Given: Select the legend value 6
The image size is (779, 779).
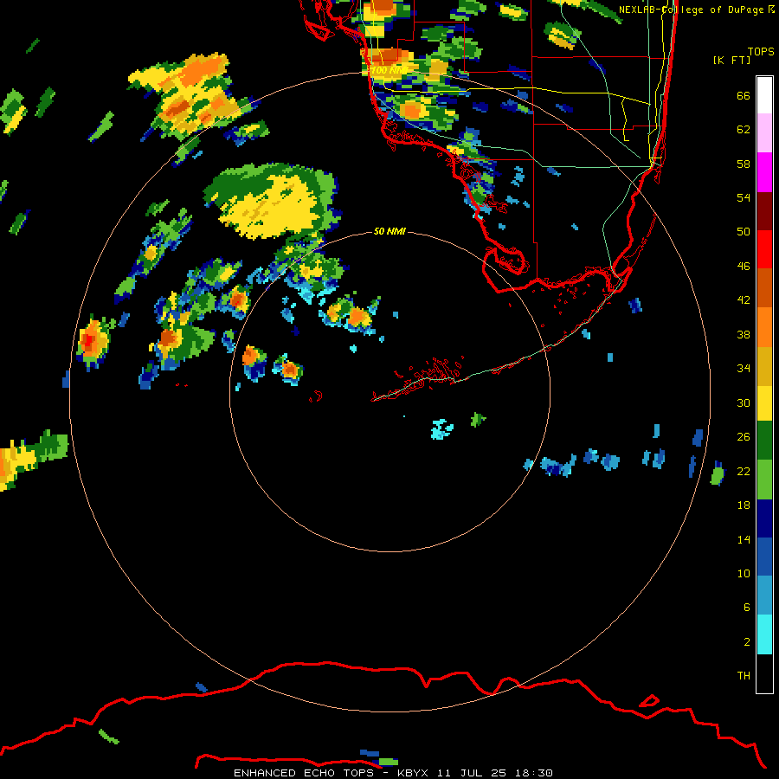Looking at the screenshot, I should 747,608.
